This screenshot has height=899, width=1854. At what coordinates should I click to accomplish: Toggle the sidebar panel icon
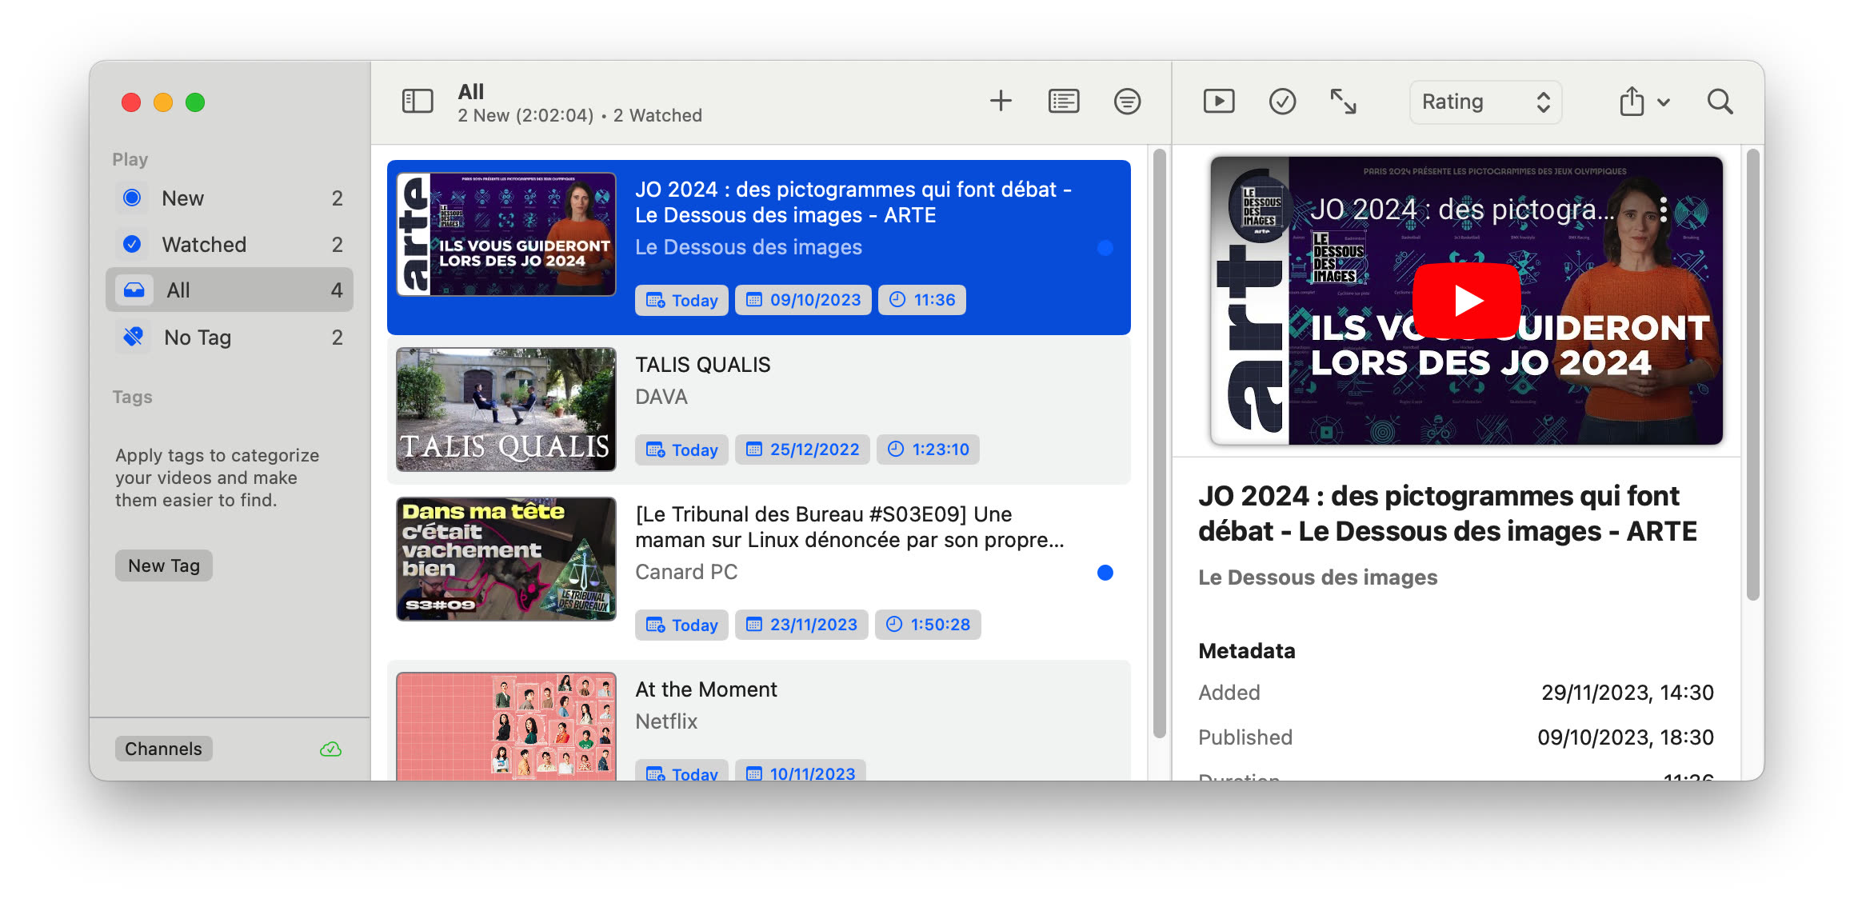417,102
